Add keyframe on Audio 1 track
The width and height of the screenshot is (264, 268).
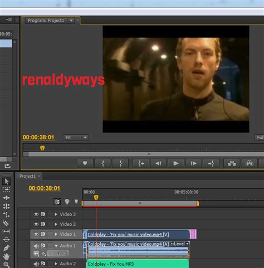pos(58,254)
